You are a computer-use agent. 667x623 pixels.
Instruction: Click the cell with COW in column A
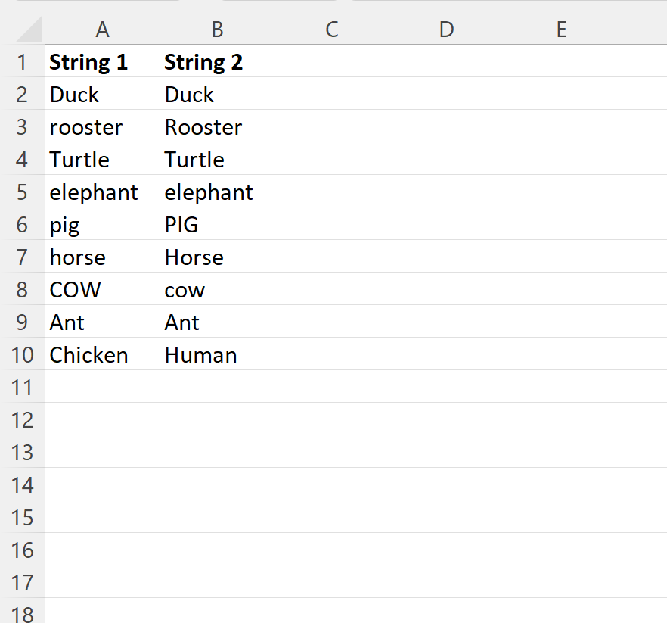point(102,289)
